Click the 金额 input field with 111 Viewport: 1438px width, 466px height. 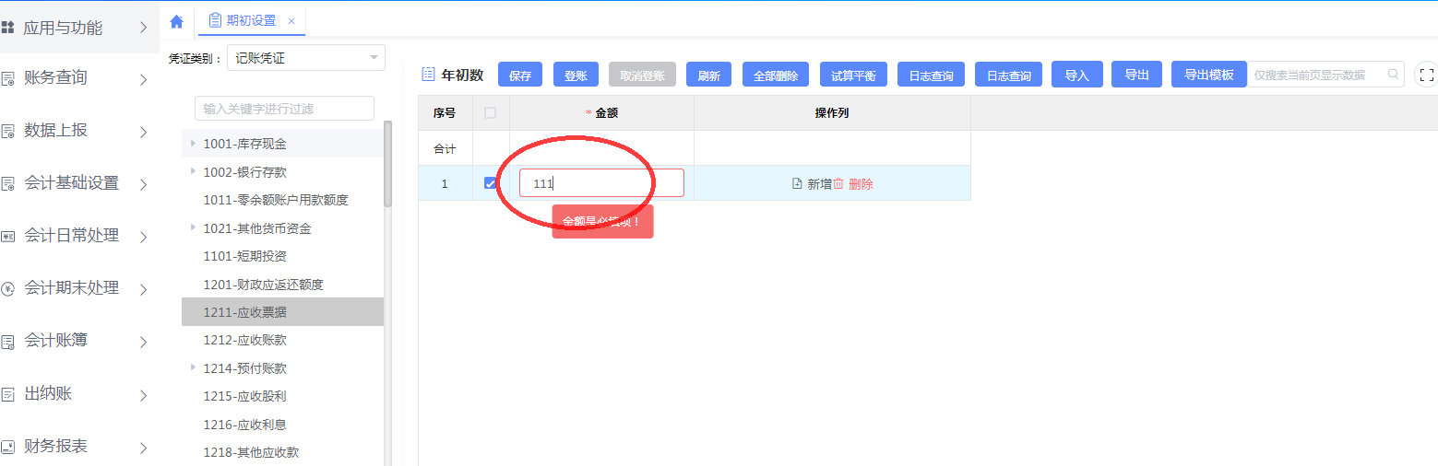601,183
